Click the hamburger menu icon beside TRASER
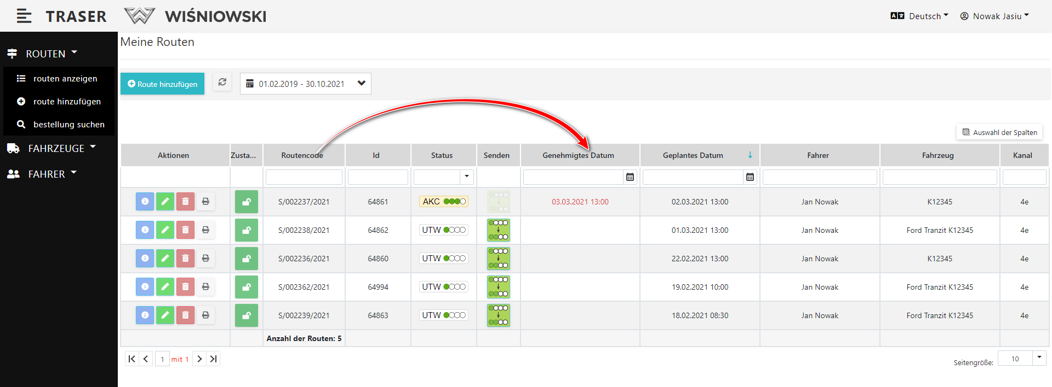 click(x=24, y=16)
